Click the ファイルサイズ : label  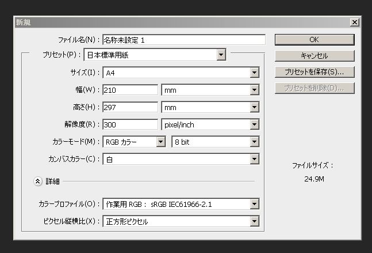point(313,165)
